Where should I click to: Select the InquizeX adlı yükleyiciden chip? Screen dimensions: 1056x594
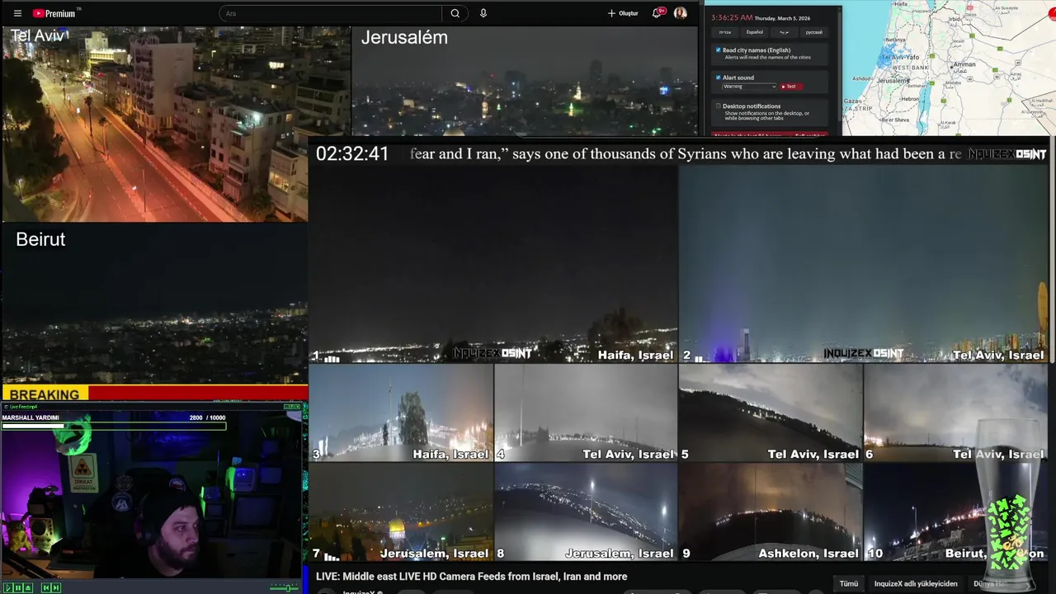coord(916,583)
